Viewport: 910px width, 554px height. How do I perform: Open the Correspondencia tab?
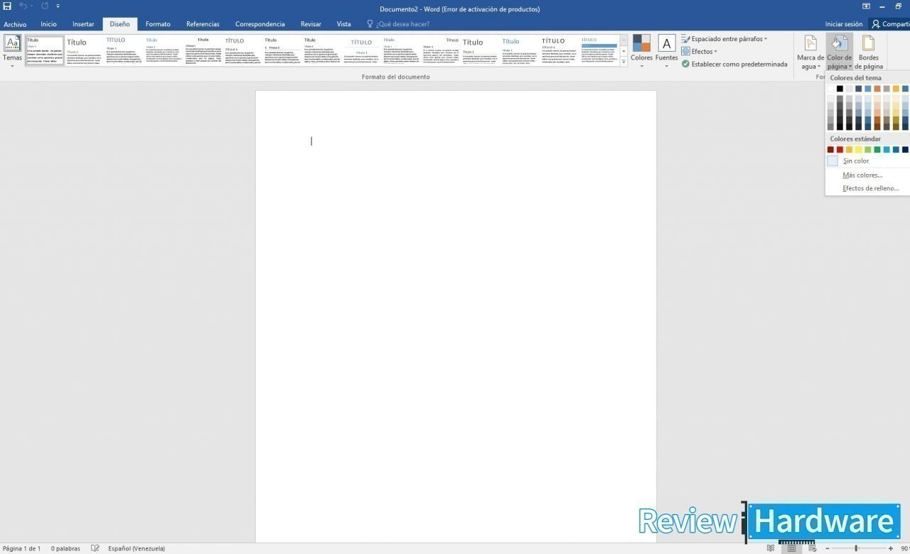click(x=259, y=24)
